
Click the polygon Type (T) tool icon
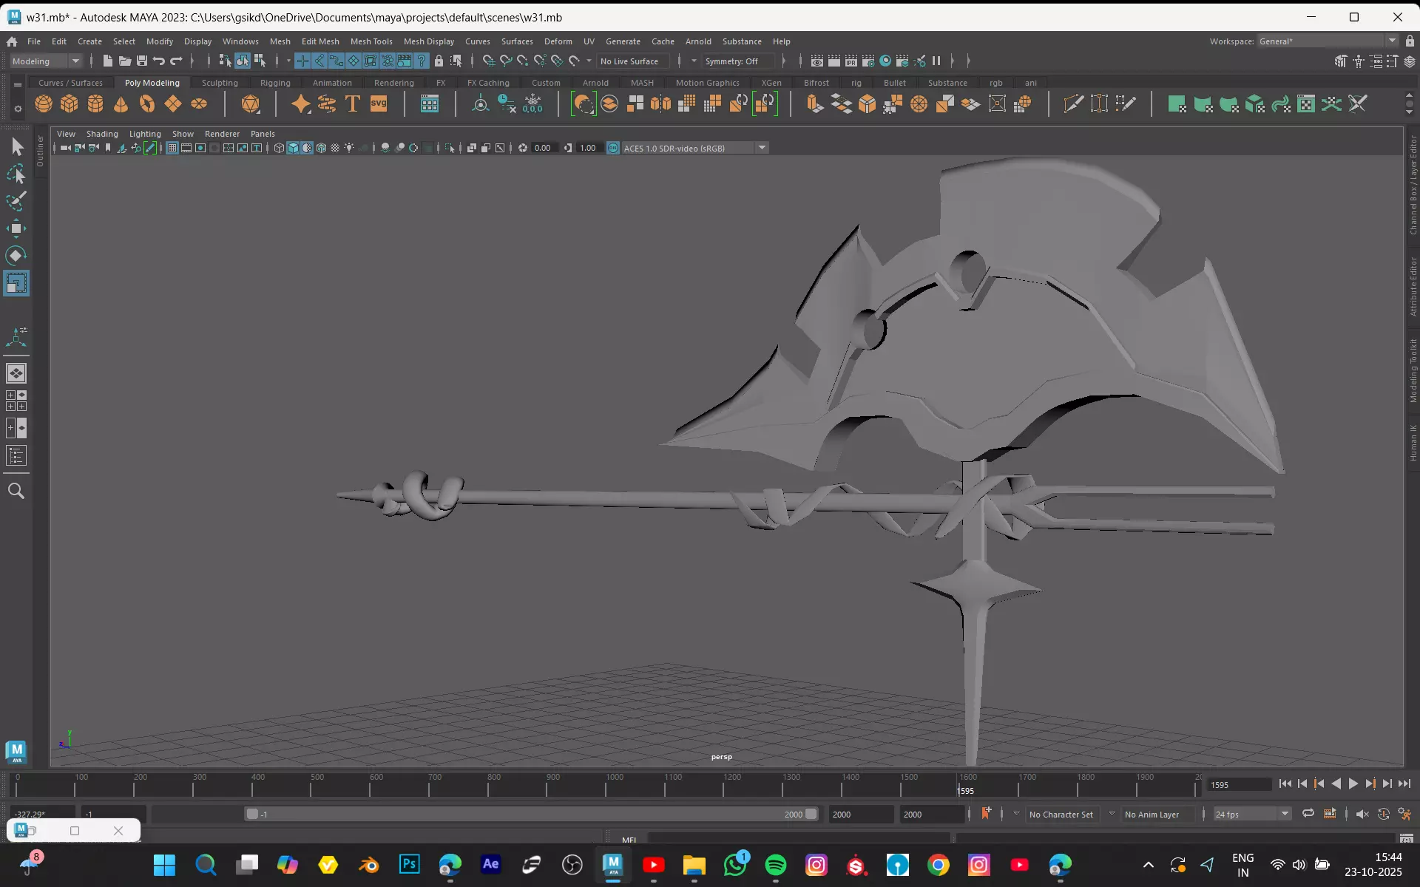pos(353,104)
